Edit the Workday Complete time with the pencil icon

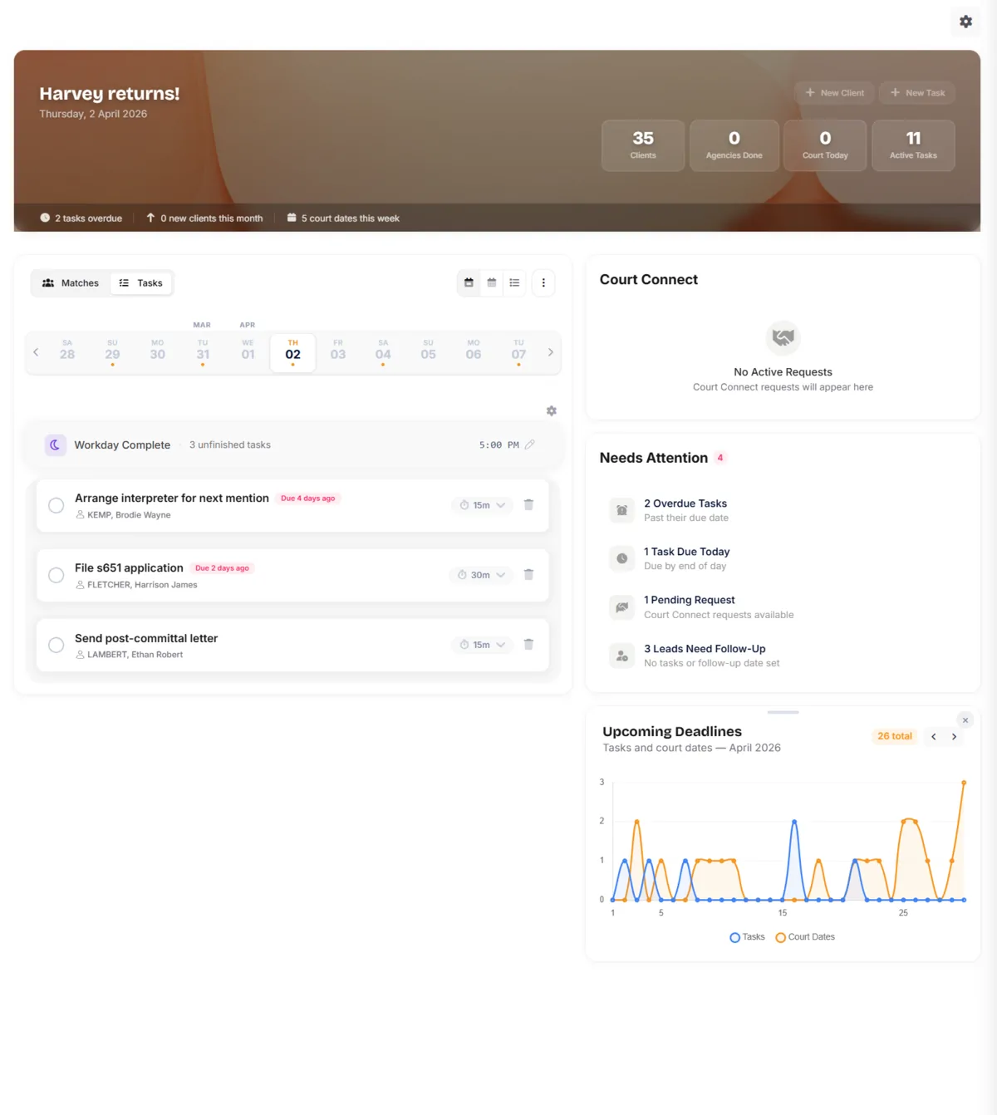tap(530, 445)
